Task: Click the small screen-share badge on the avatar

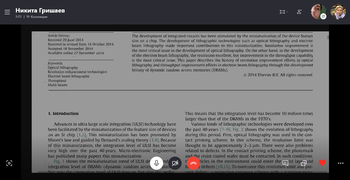Action: click(x=323, y=17)
